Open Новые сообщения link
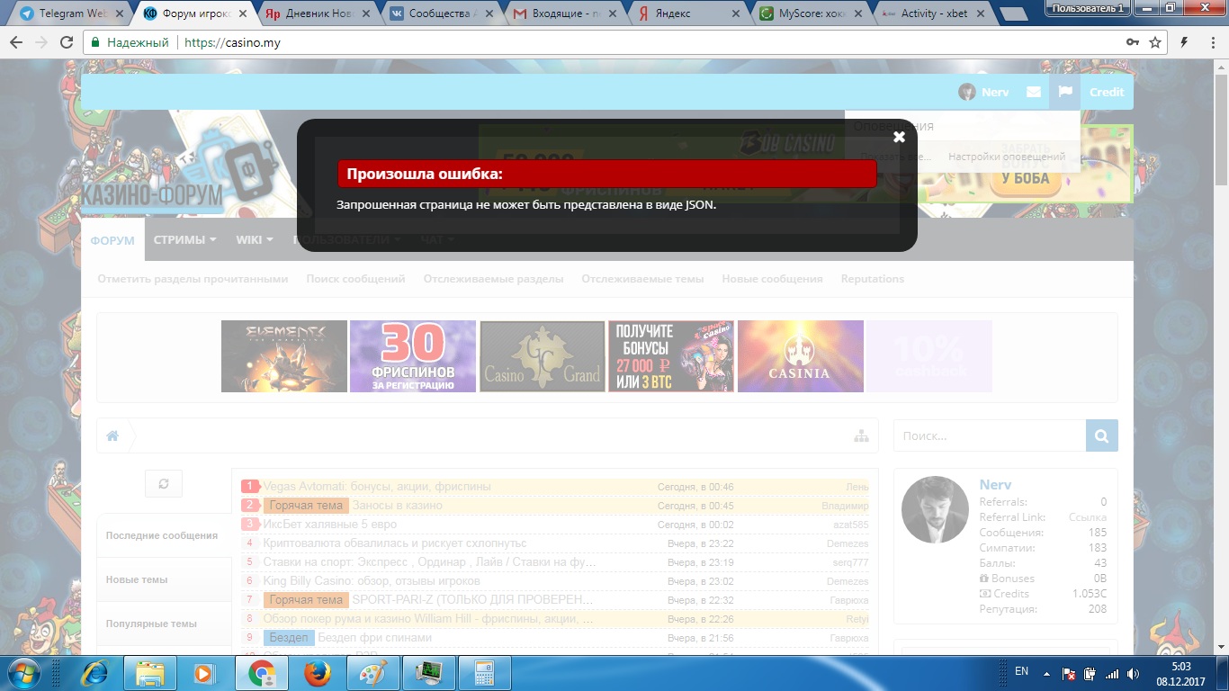1229x691 pixels. (772, 279)
